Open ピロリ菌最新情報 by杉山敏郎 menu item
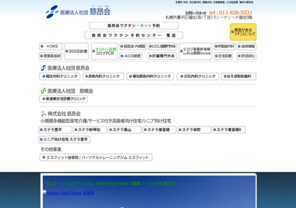 [195, 51]
